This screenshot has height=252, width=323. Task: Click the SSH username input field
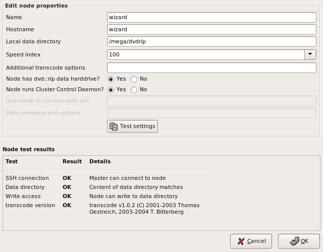(x=211, y=101)
